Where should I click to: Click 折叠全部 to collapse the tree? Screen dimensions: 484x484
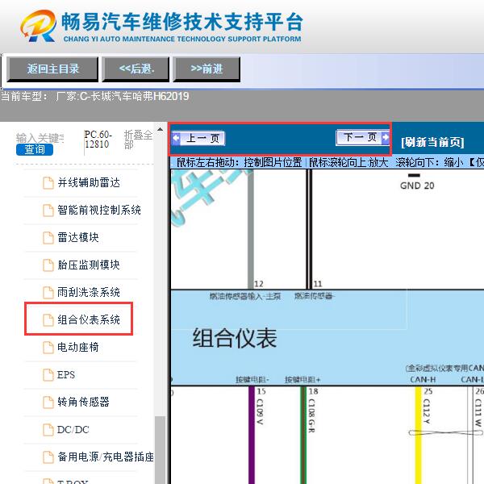click(138, 140)
